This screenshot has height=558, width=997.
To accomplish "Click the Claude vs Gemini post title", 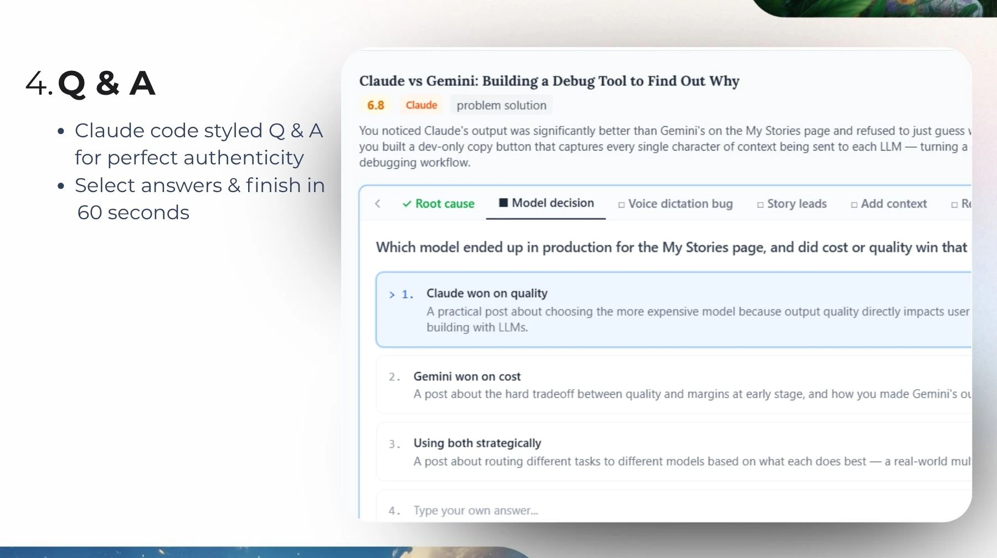I will tap(549, 81).
